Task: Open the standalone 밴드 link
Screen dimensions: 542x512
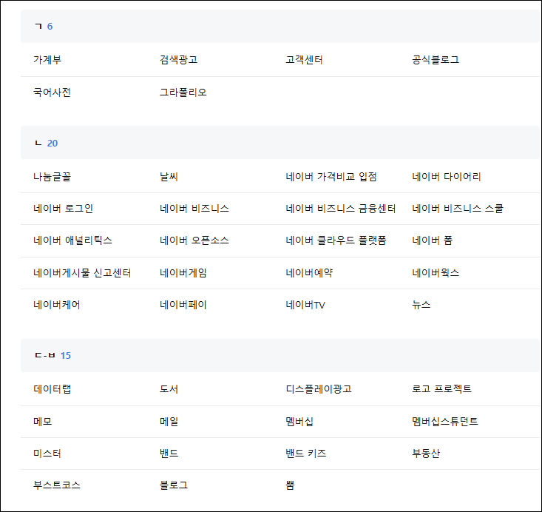Action: (169, 454)
